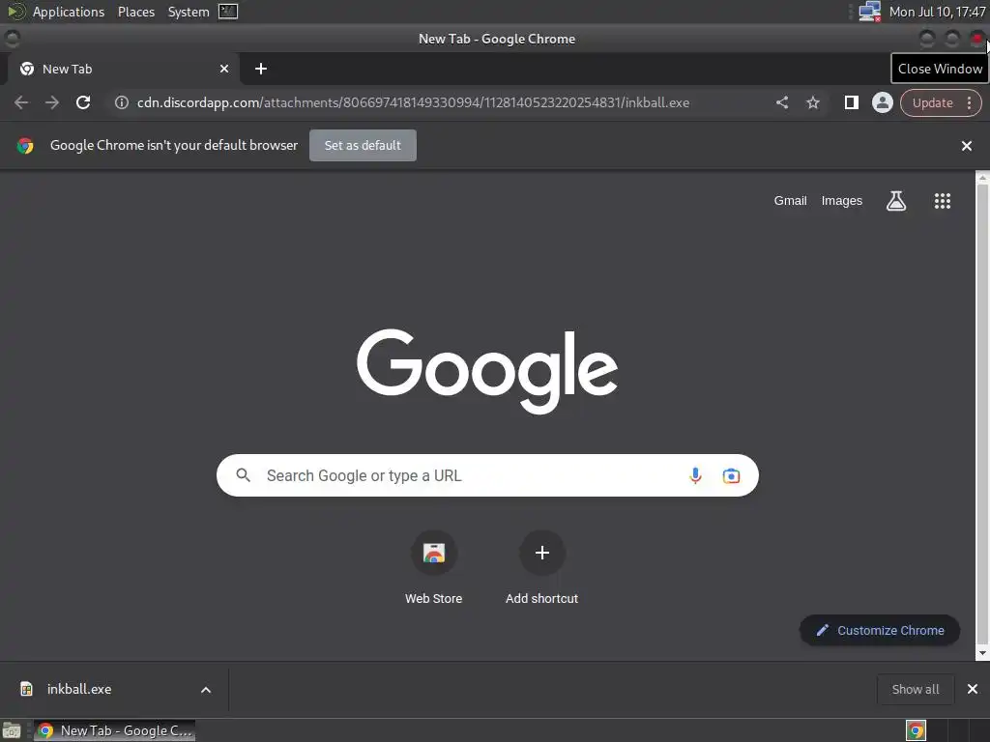The width and height of the screenshot is (990, 742).
Task: Start voice search with microphone icon
Action: click(695, 475)
